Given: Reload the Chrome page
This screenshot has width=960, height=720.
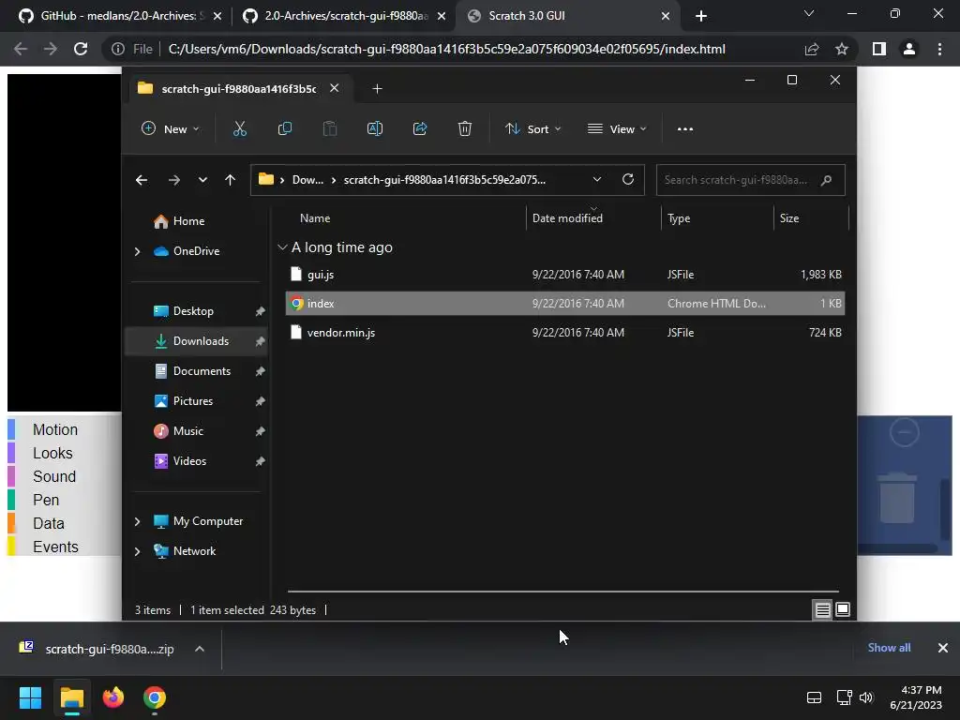Looking at the screenshot, I should [81, 49].
